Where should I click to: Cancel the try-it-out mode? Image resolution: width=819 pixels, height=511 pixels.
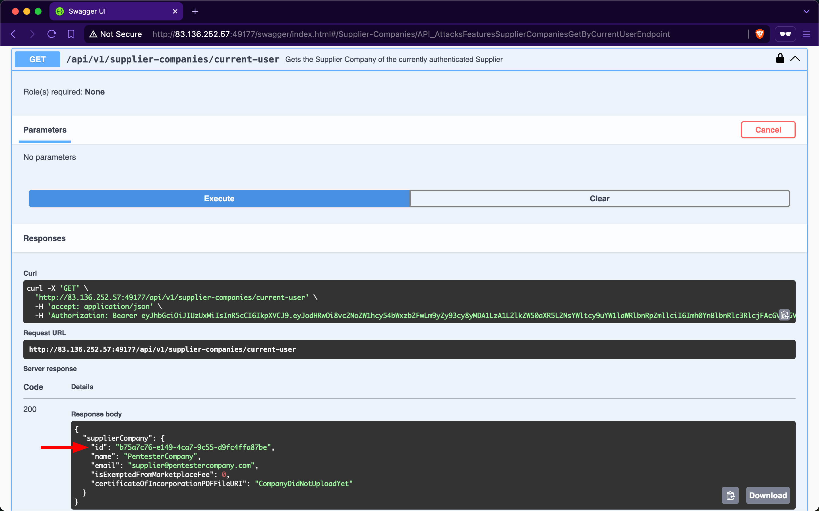(768, 130)
